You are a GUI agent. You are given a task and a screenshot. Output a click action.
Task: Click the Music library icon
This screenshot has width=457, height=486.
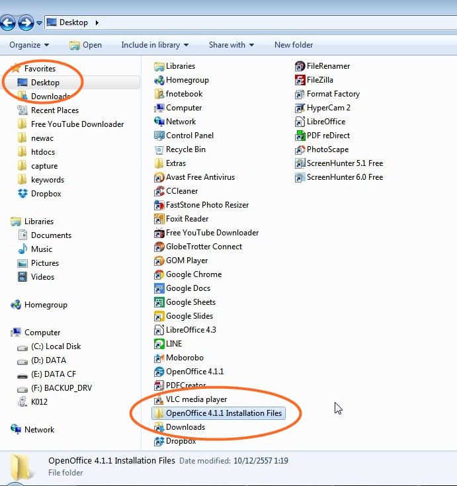[22, 249]
